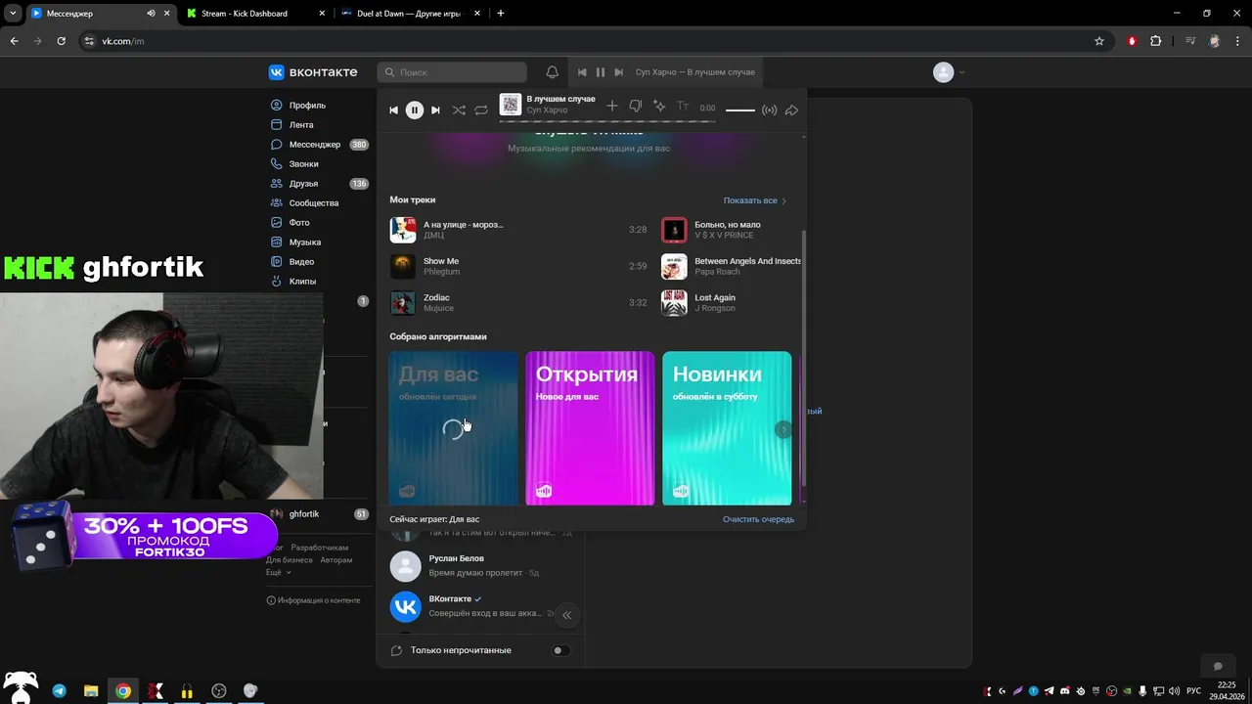Click Информация о контенте link
The height and width of the screenshot is (704, 1252).
point(313,600)
